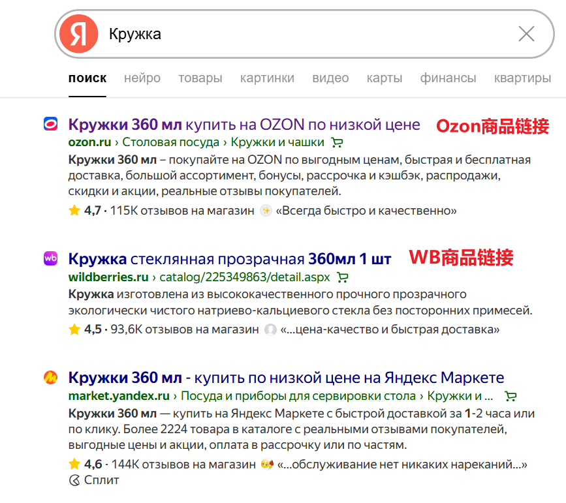Click 'Посуда и приборы для сервировки стола' breadcrumb
Image resolution: width=566 pixels, height=503 pixels.
point(298,396)
